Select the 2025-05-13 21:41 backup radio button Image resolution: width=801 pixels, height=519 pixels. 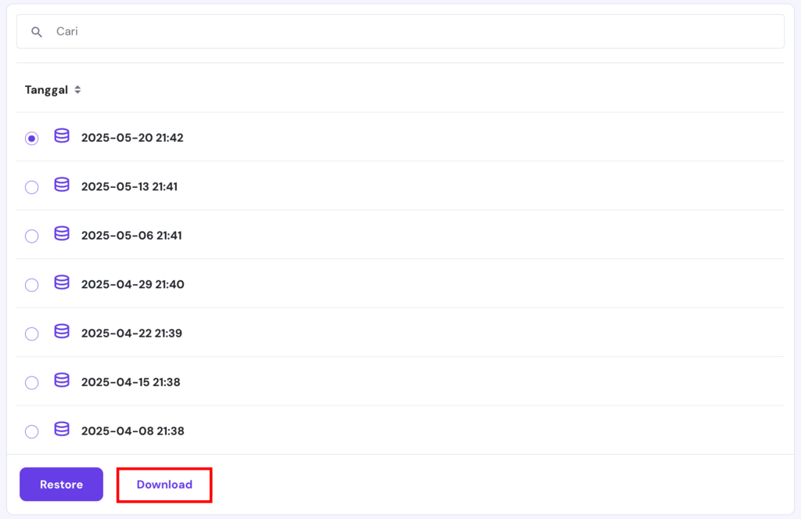pyautogui.click(x=31, y=187)
